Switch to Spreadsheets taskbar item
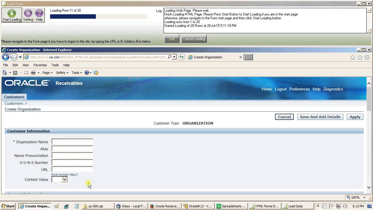Screen dimensions: 373x210 pos(232,206)
